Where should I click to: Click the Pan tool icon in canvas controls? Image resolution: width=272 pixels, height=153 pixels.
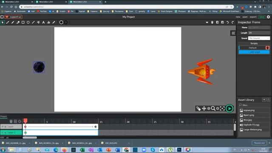coord(204,109)
